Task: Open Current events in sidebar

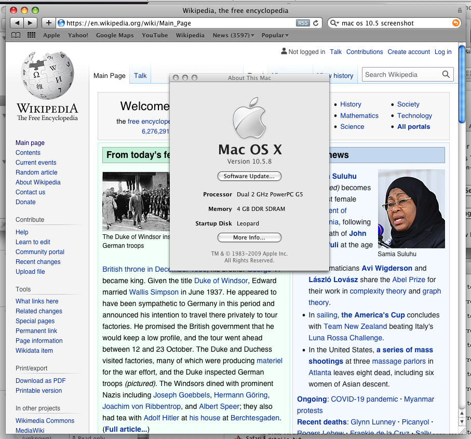Action: tap(36, 163)
